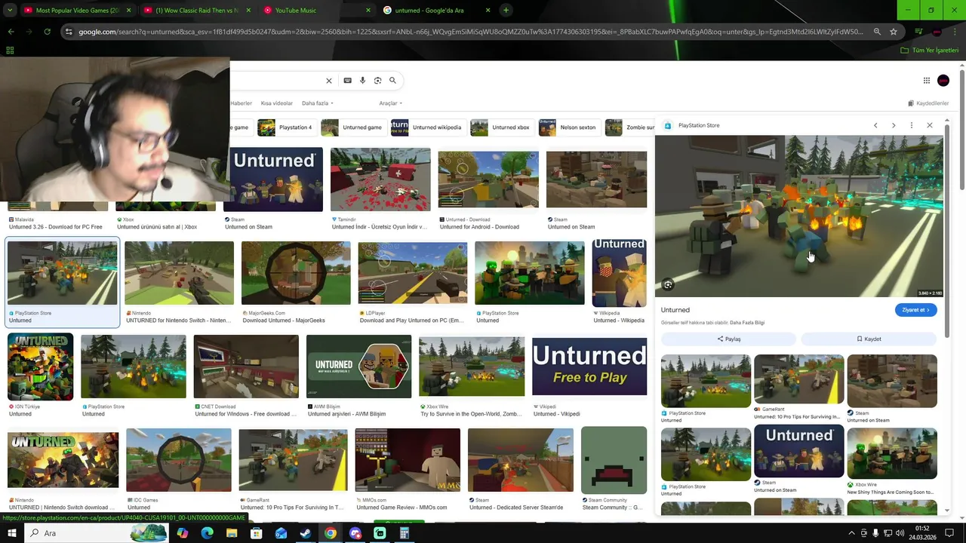Open the GameRant 10 Pro Tips related image
Image resolution: width=966 pixels, height=543 pixels.
[798, 379]
